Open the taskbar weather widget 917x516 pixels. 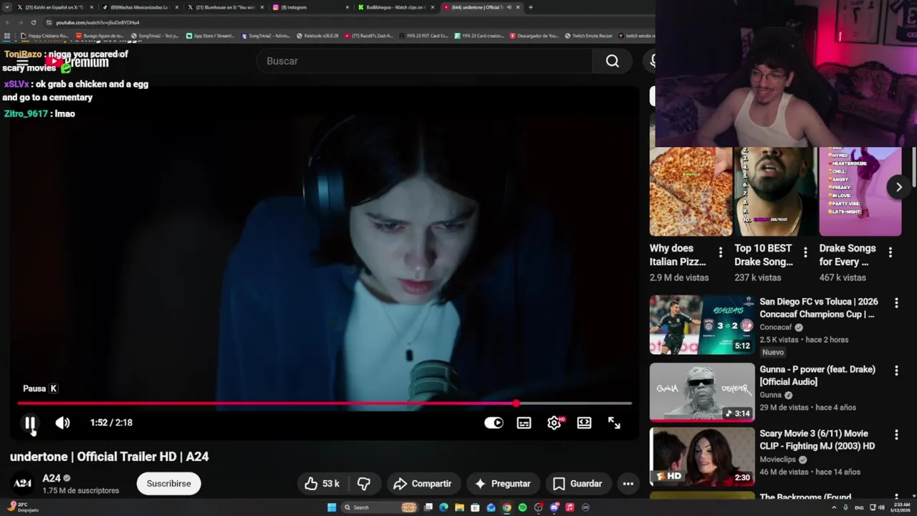pyautogui.click(x=21, y=507)
